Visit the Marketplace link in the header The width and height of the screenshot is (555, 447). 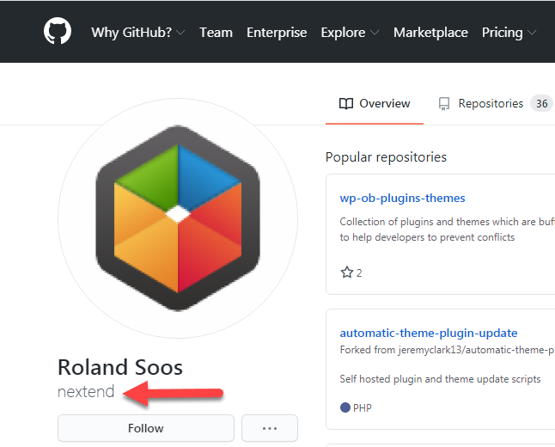pyautogui.click(x=430, y=33)
